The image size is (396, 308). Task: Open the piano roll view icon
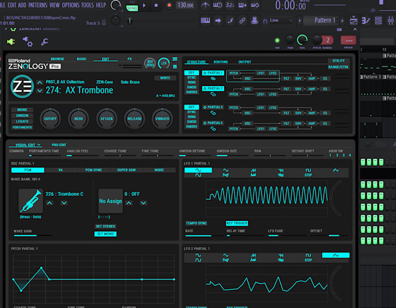tap(366, 21)
